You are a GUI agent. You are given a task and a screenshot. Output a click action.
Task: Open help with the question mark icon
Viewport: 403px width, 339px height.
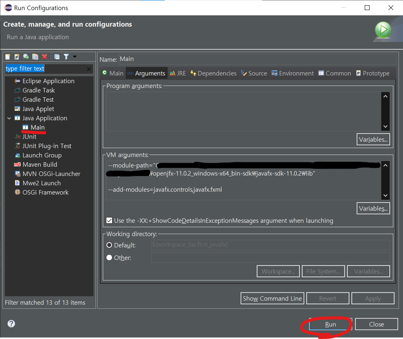click(x=11, y=324)
